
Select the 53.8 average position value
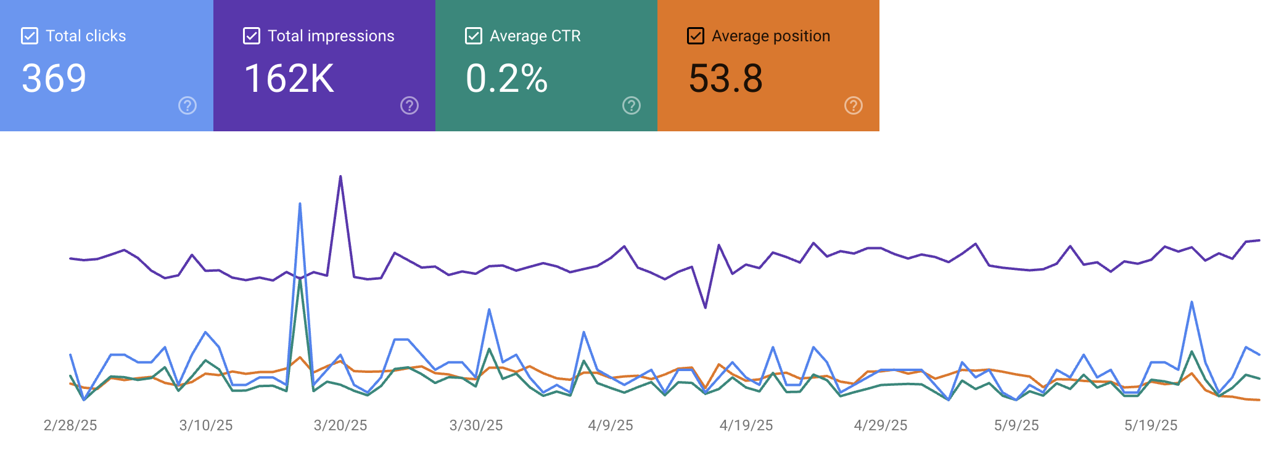726,78
